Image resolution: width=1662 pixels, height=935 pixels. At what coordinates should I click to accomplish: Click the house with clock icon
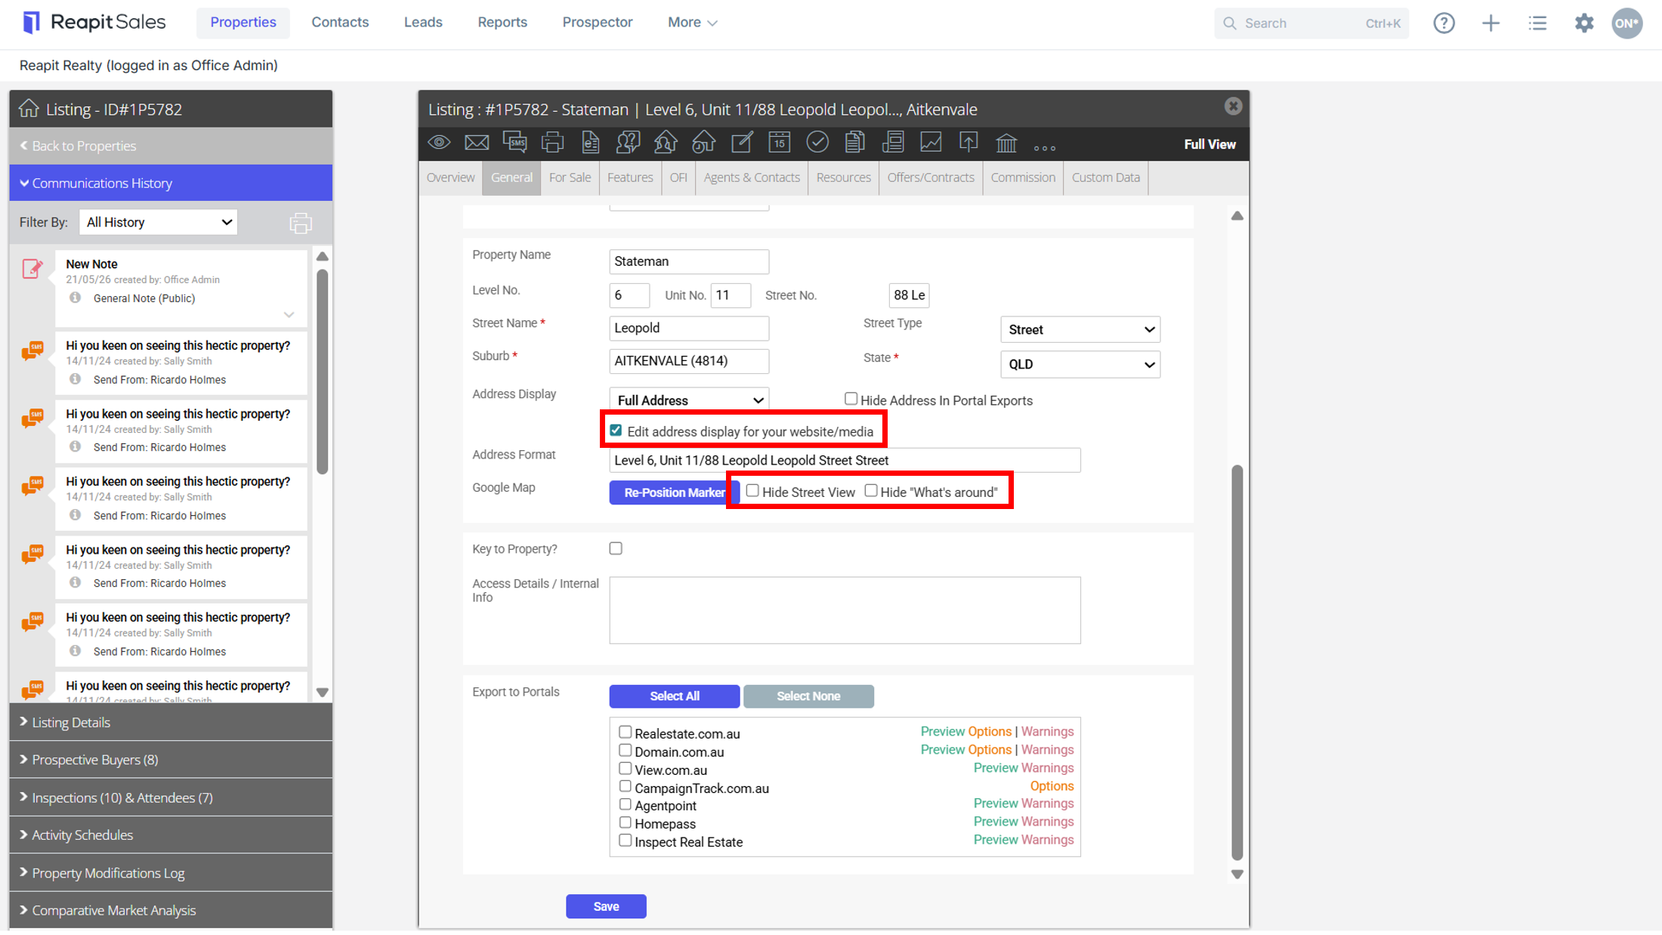[x=703, y=143]
